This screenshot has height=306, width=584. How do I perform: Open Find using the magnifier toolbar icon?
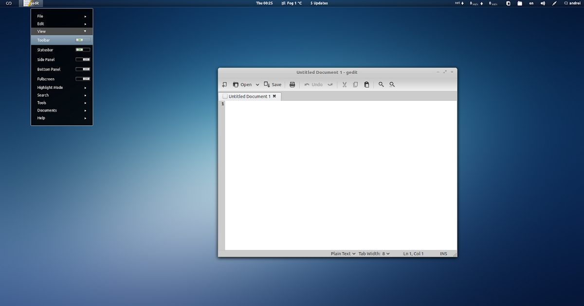pyautogui.click(x=381, y=85)
